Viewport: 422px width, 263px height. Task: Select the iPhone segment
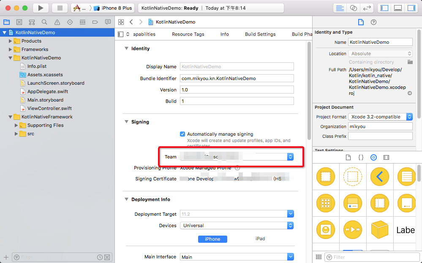pyautogui.click(x=212, y=239)
